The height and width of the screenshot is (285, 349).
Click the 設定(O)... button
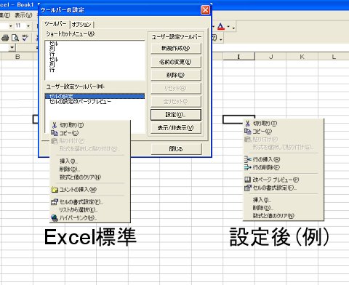click(176, 115)
